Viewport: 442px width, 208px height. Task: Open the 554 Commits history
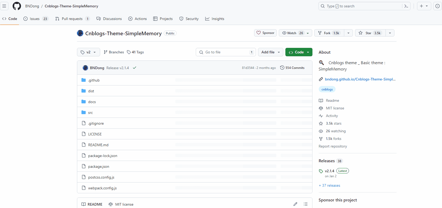[292, 68]
